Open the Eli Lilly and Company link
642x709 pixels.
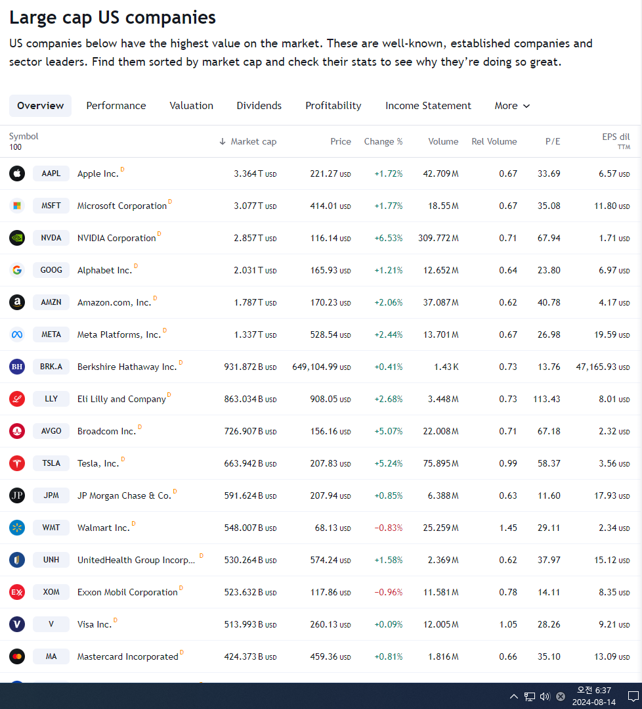point(121,400)
